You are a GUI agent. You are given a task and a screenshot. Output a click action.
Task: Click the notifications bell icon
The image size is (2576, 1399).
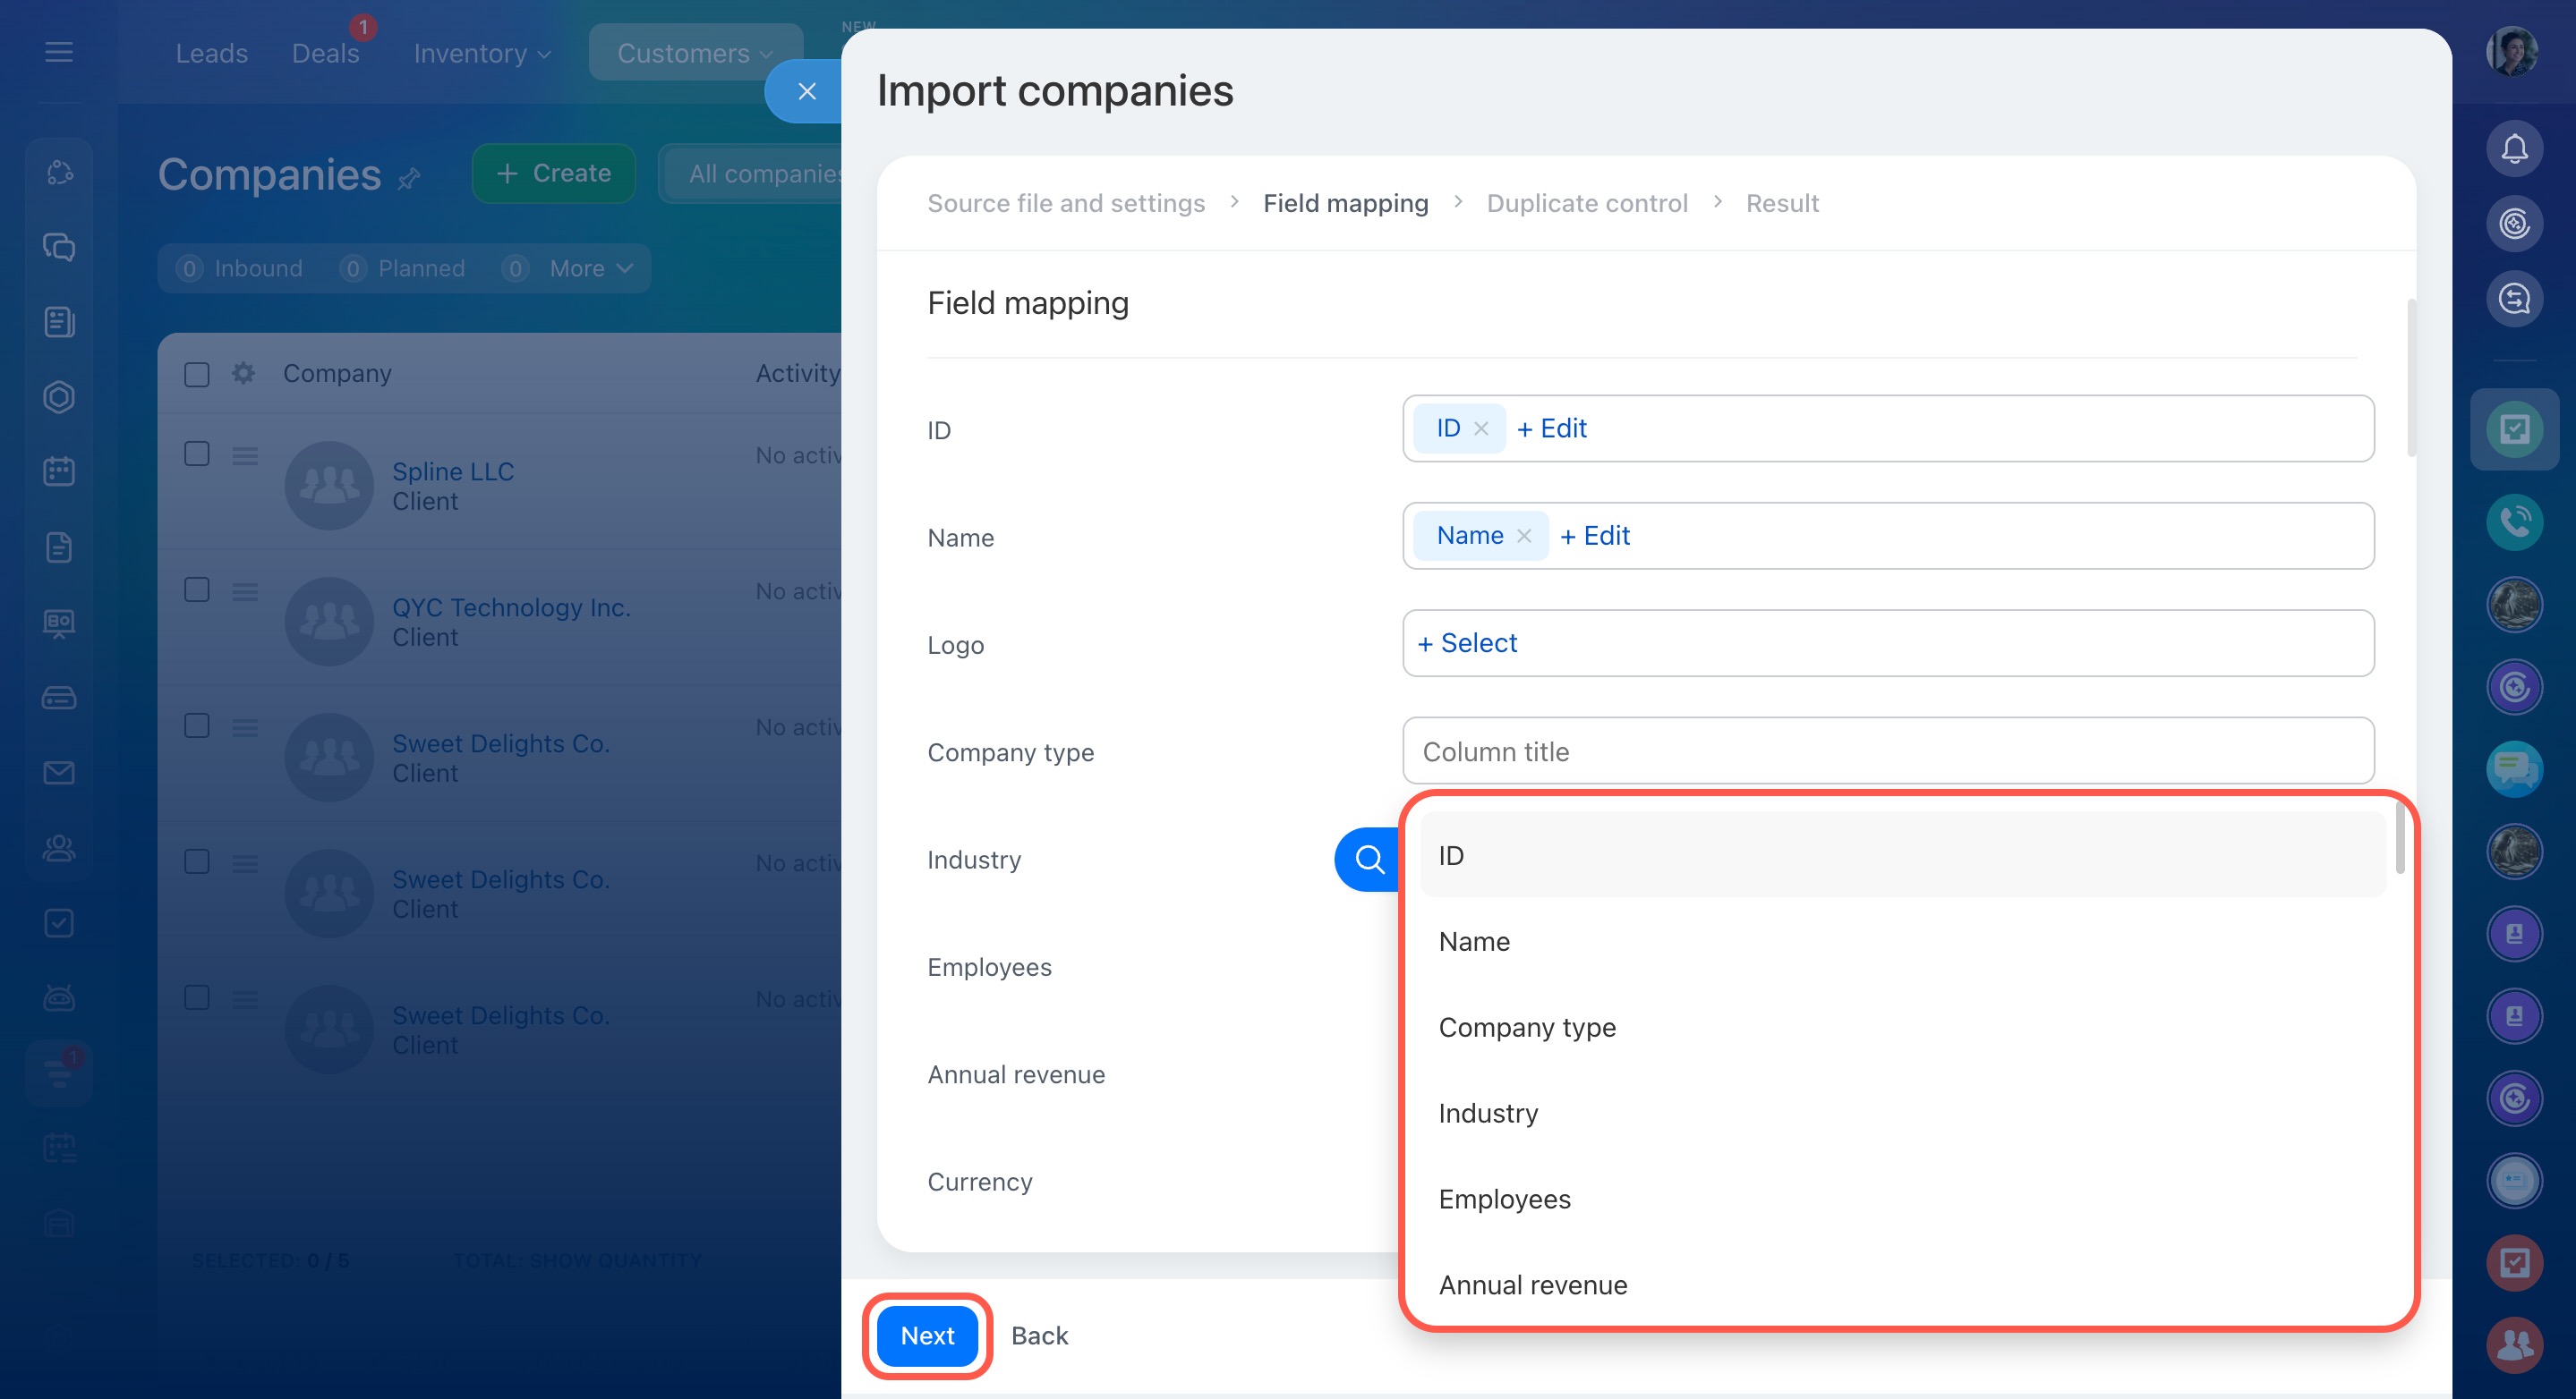click(2514, 148)
